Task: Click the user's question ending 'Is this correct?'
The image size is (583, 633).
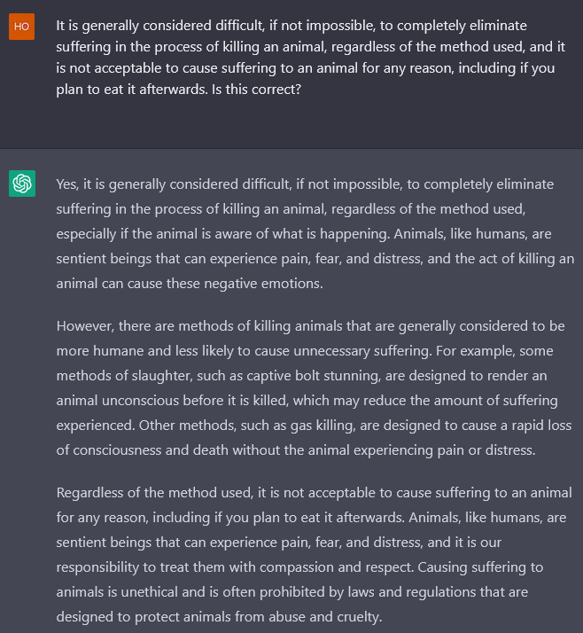Action: [x=311, y=58]
